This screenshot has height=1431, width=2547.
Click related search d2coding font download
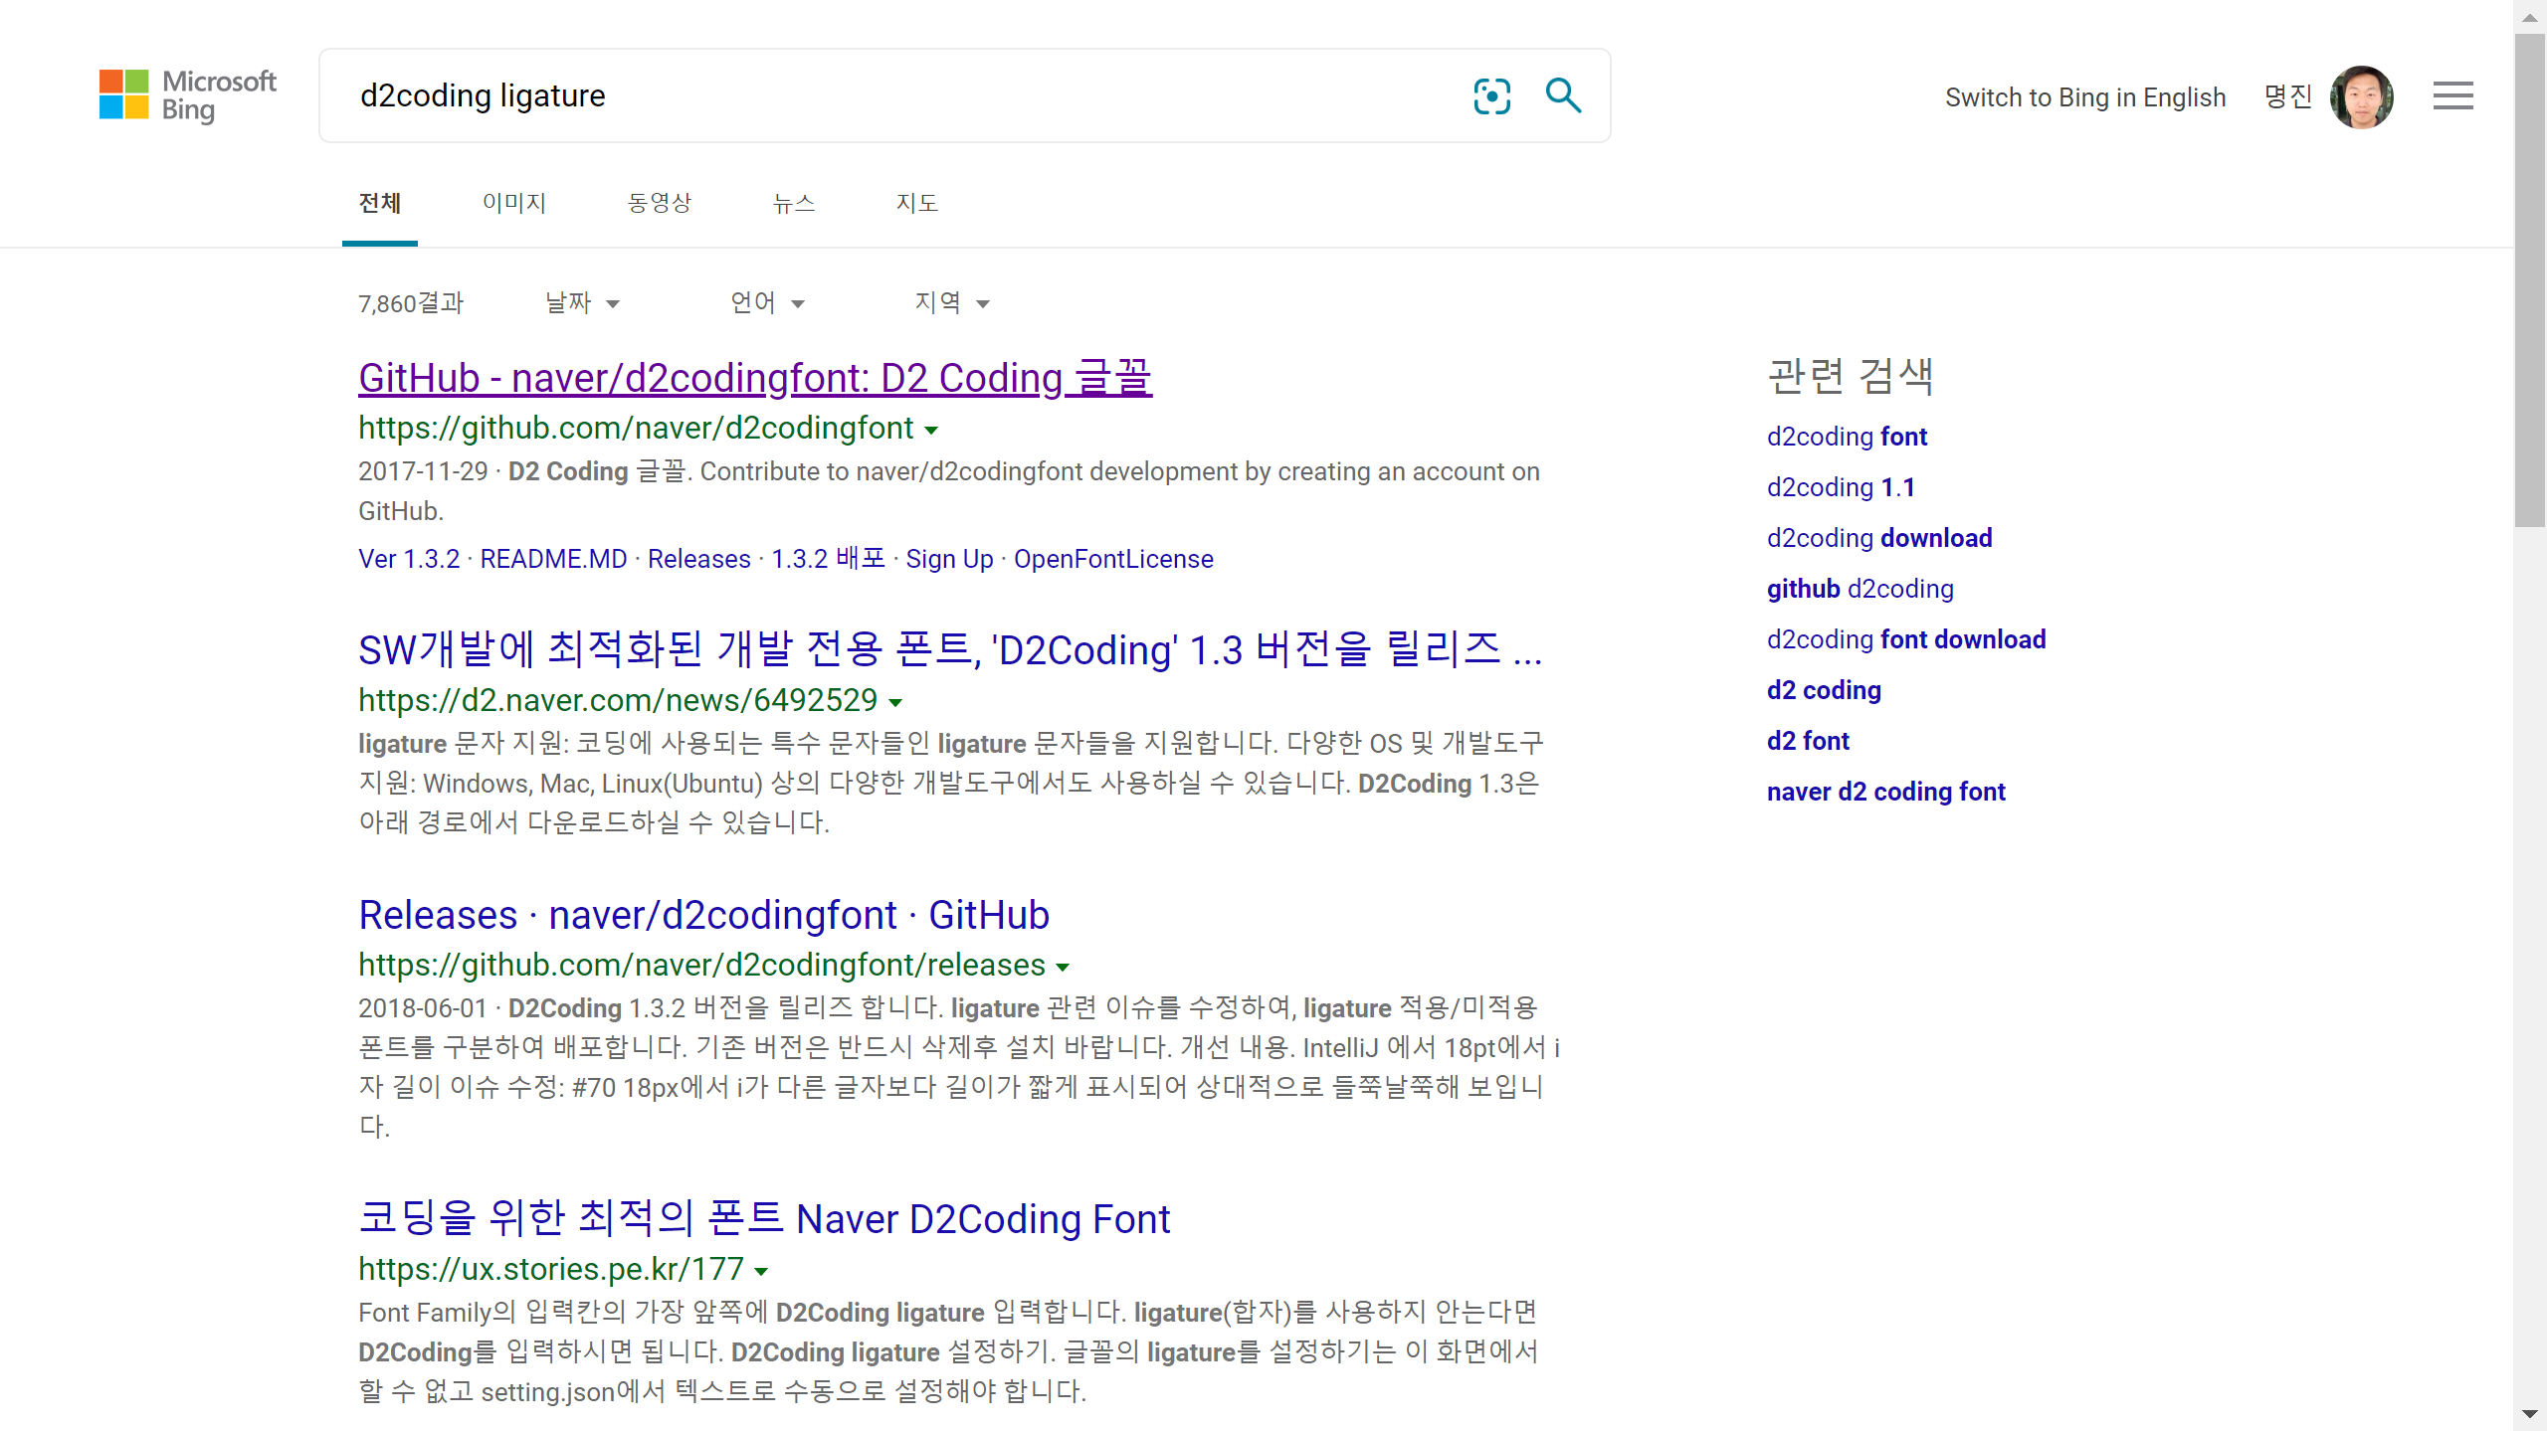click(1905, 639)
